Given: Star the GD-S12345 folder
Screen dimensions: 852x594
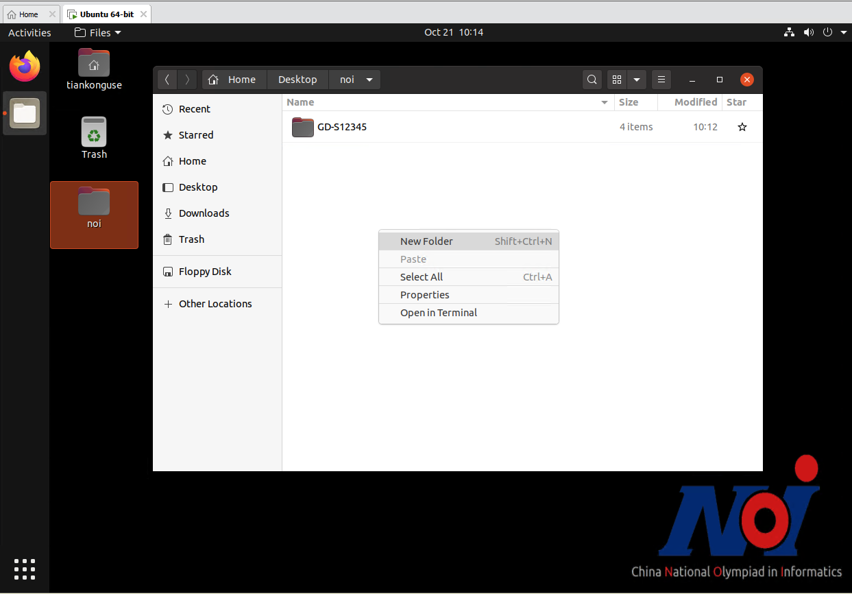Looking at the screenshot, I should pos(742,127).
